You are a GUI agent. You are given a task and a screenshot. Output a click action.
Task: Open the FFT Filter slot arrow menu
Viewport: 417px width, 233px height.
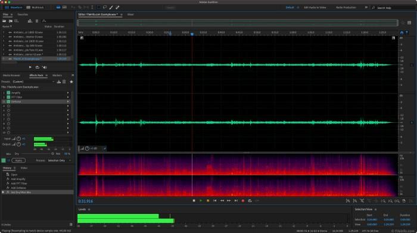tap(68, 97)
